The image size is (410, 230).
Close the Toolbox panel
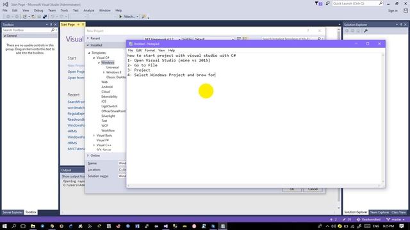point(56,24)
